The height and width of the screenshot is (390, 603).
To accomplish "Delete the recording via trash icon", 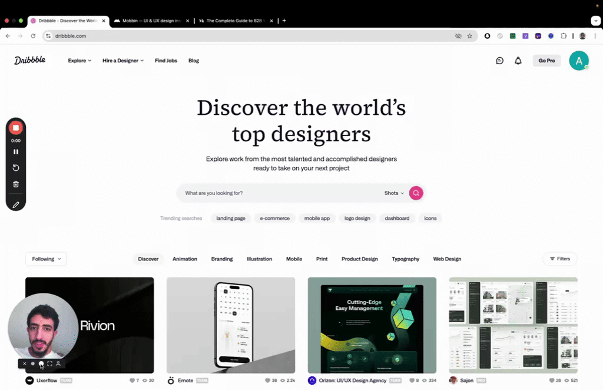I will tap(16, 184).
